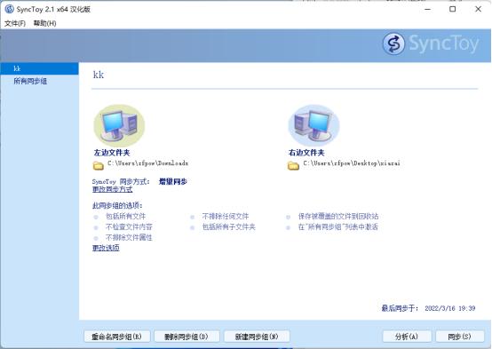
Task: Click the right folder computer icon
Action: coord(313,125)
